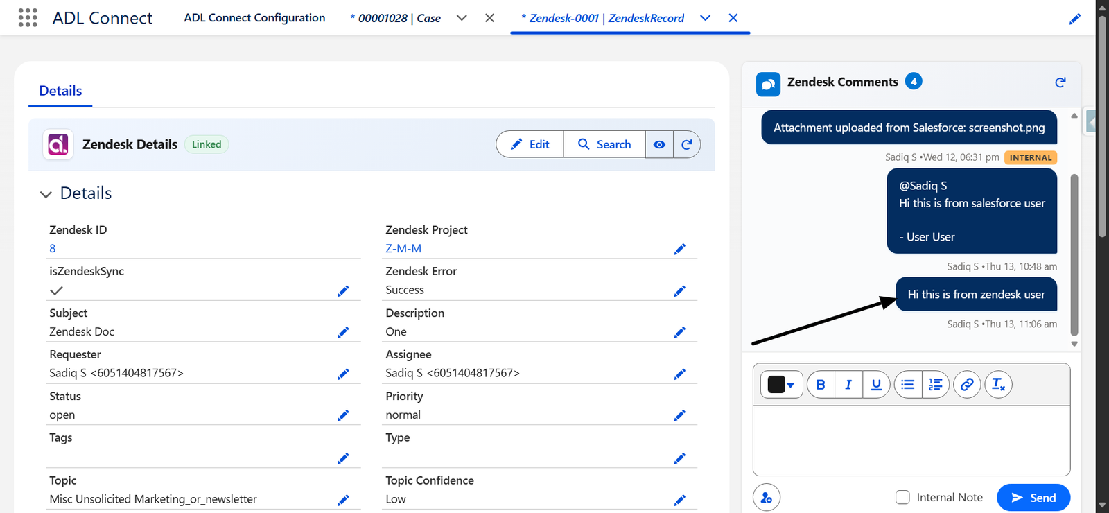Click the Status value 'open'
Screen dimensions: 1109x513
pyautogui.click(x=62, y=415)
